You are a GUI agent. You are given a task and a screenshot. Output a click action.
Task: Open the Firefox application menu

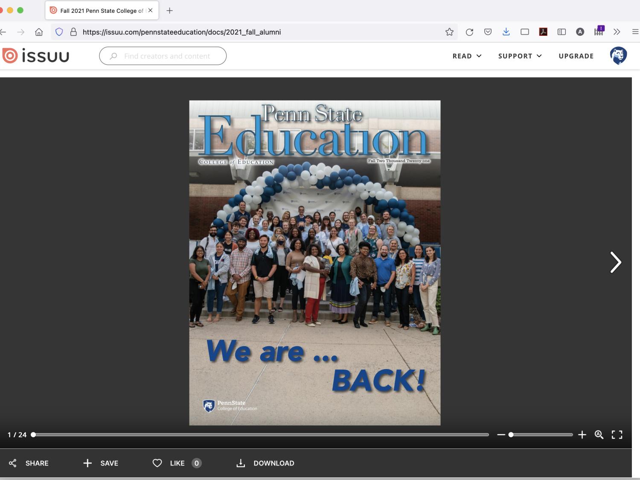click(635, 32)
